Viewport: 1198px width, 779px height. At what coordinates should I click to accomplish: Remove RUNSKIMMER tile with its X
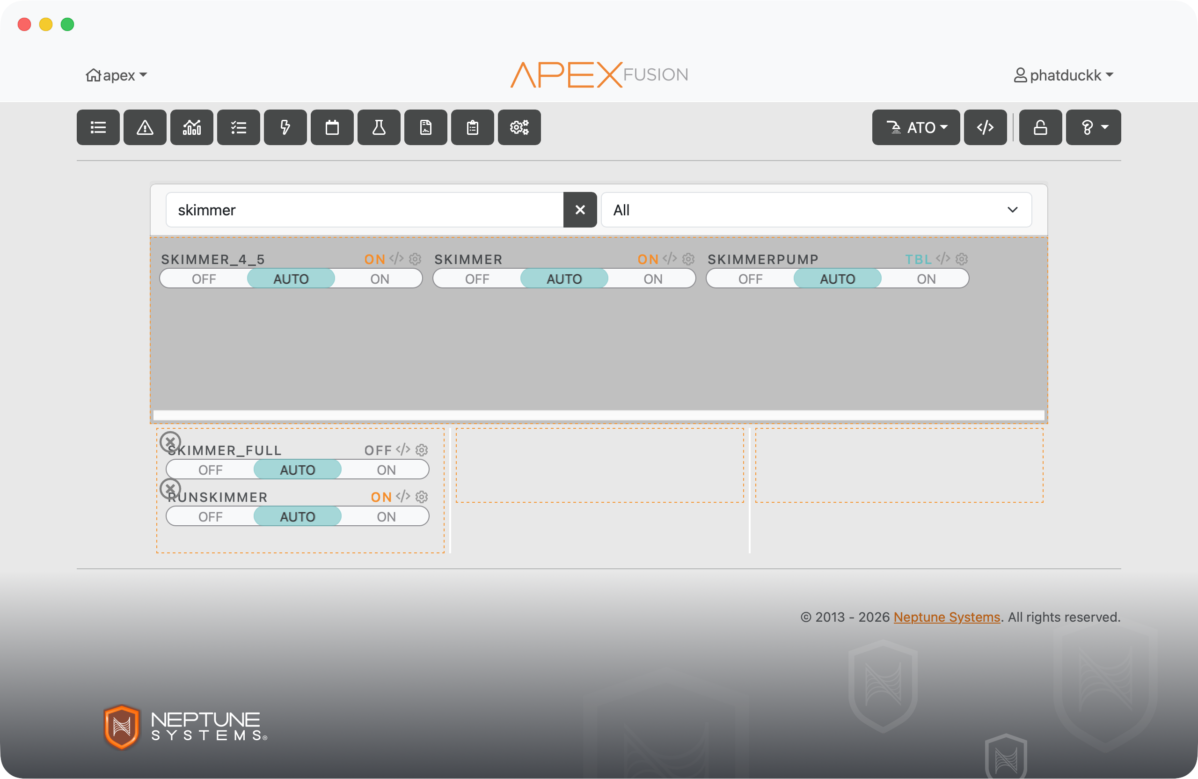click(170, 488)
